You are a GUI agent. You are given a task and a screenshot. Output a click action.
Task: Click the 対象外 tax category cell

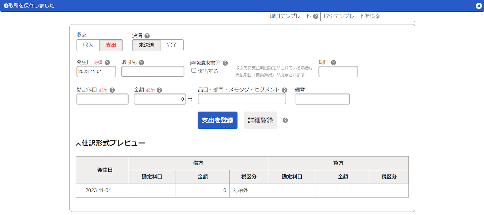[249, 191]
